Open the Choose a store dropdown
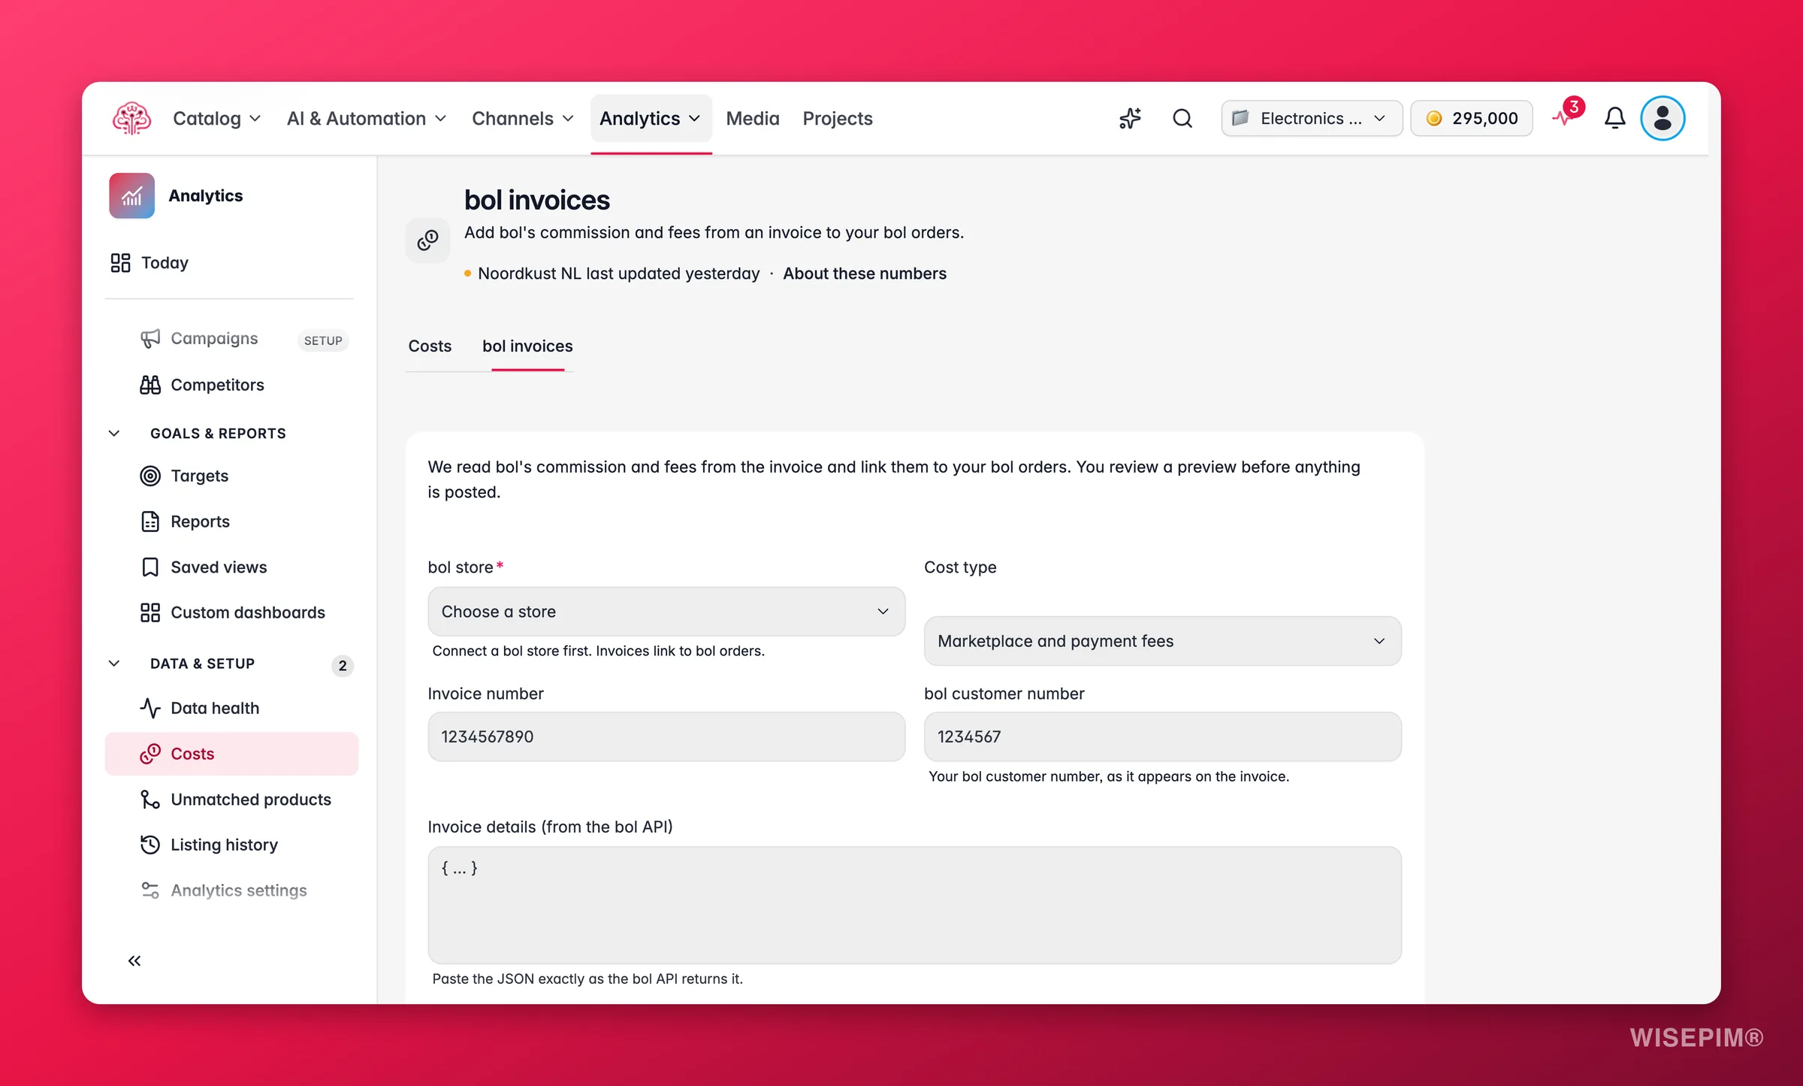1803x1086 pixels. click(x=666, y=612)
